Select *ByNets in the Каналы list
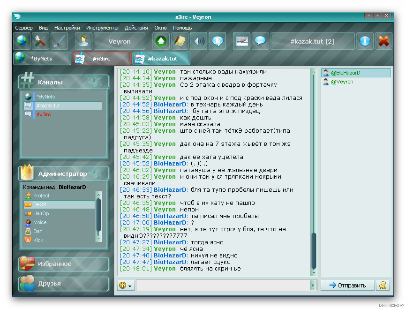The height and width of the screenshot is (309, 406). click(63, 97)
